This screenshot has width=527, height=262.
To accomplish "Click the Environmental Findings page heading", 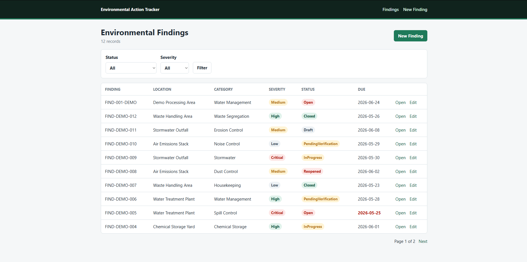I will [144, 33].
